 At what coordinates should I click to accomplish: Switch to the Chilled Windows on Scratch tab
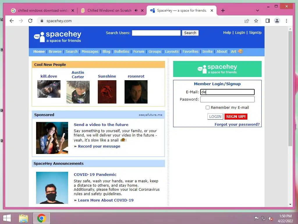[x=109, y=10]
